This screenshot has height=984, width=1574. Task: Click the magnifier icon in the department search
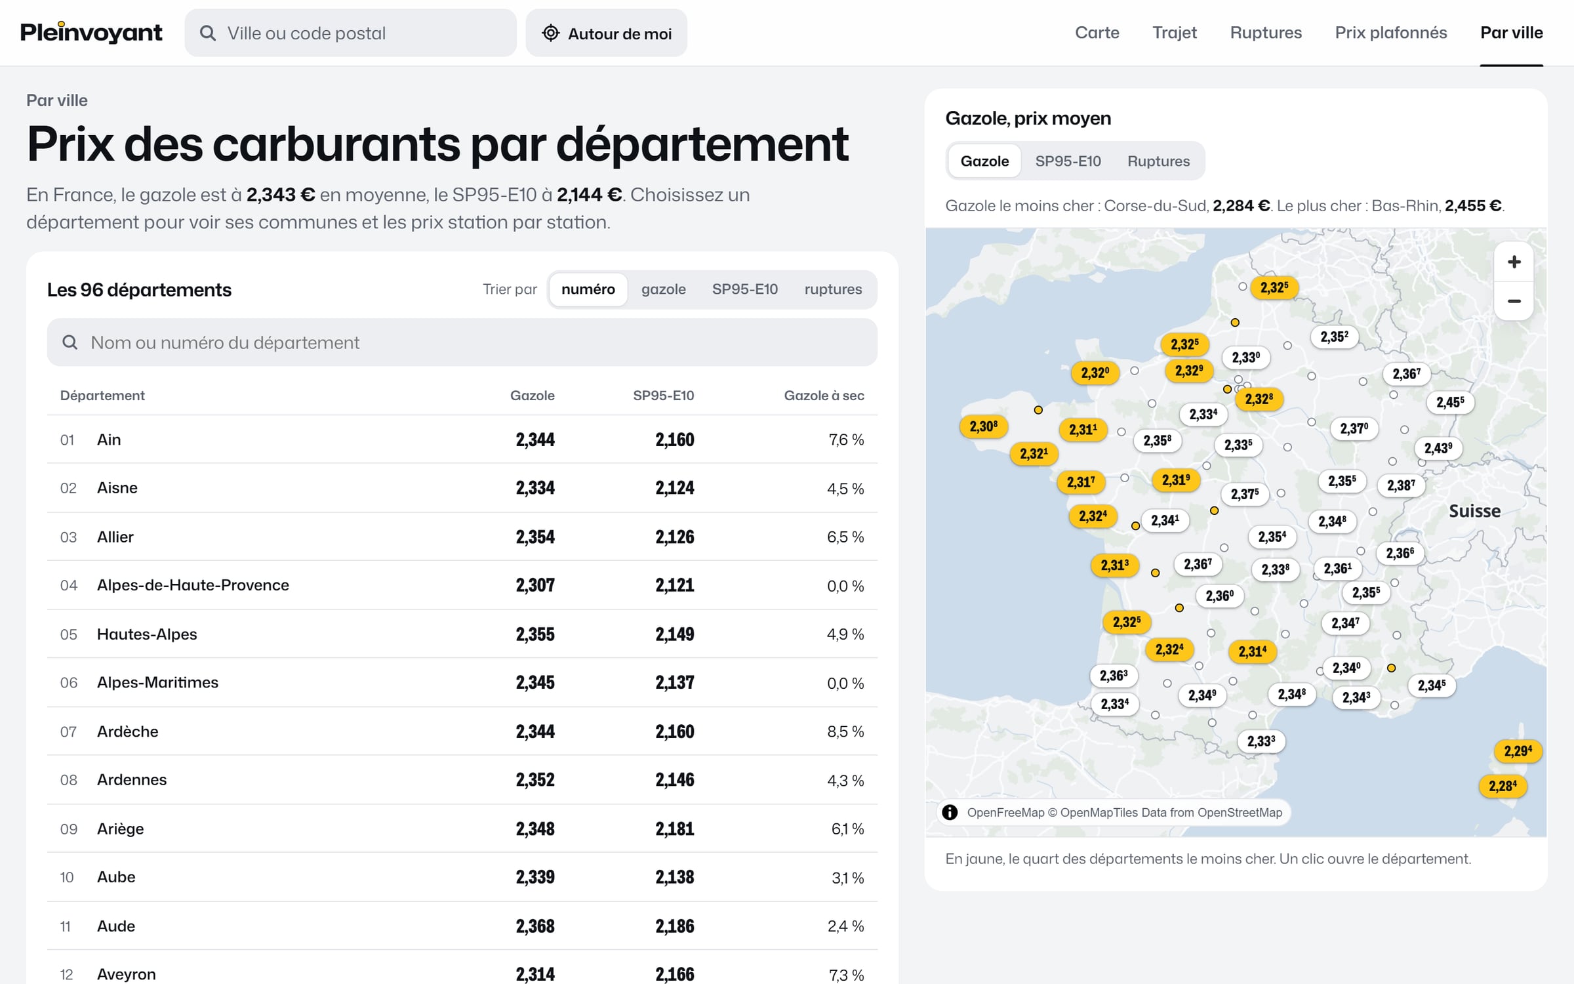pos(70,342)
